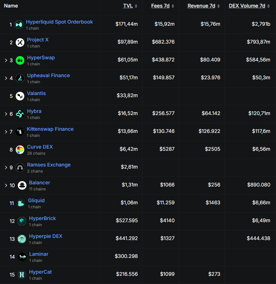Click the rainbow Curve DEX logo icon
This screenshot has height=284, width=276.
tap(20, 150)
